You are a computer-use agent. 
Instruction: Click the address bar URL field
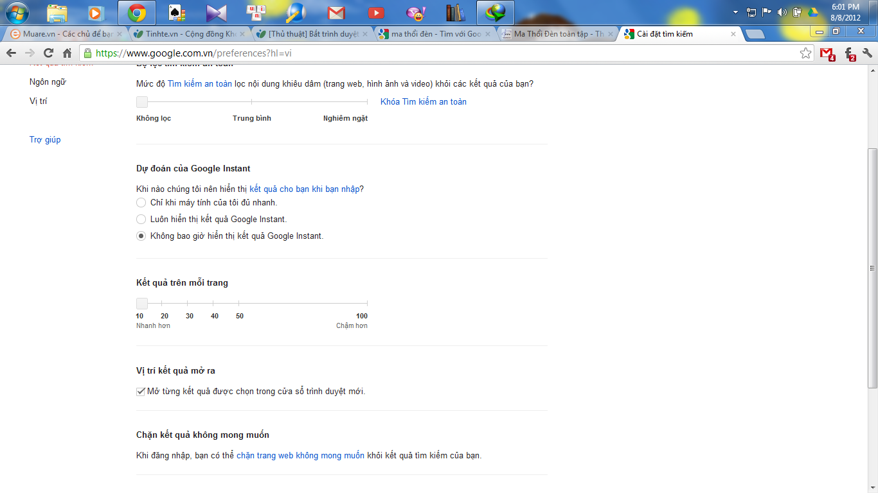[x=445, y=53]
